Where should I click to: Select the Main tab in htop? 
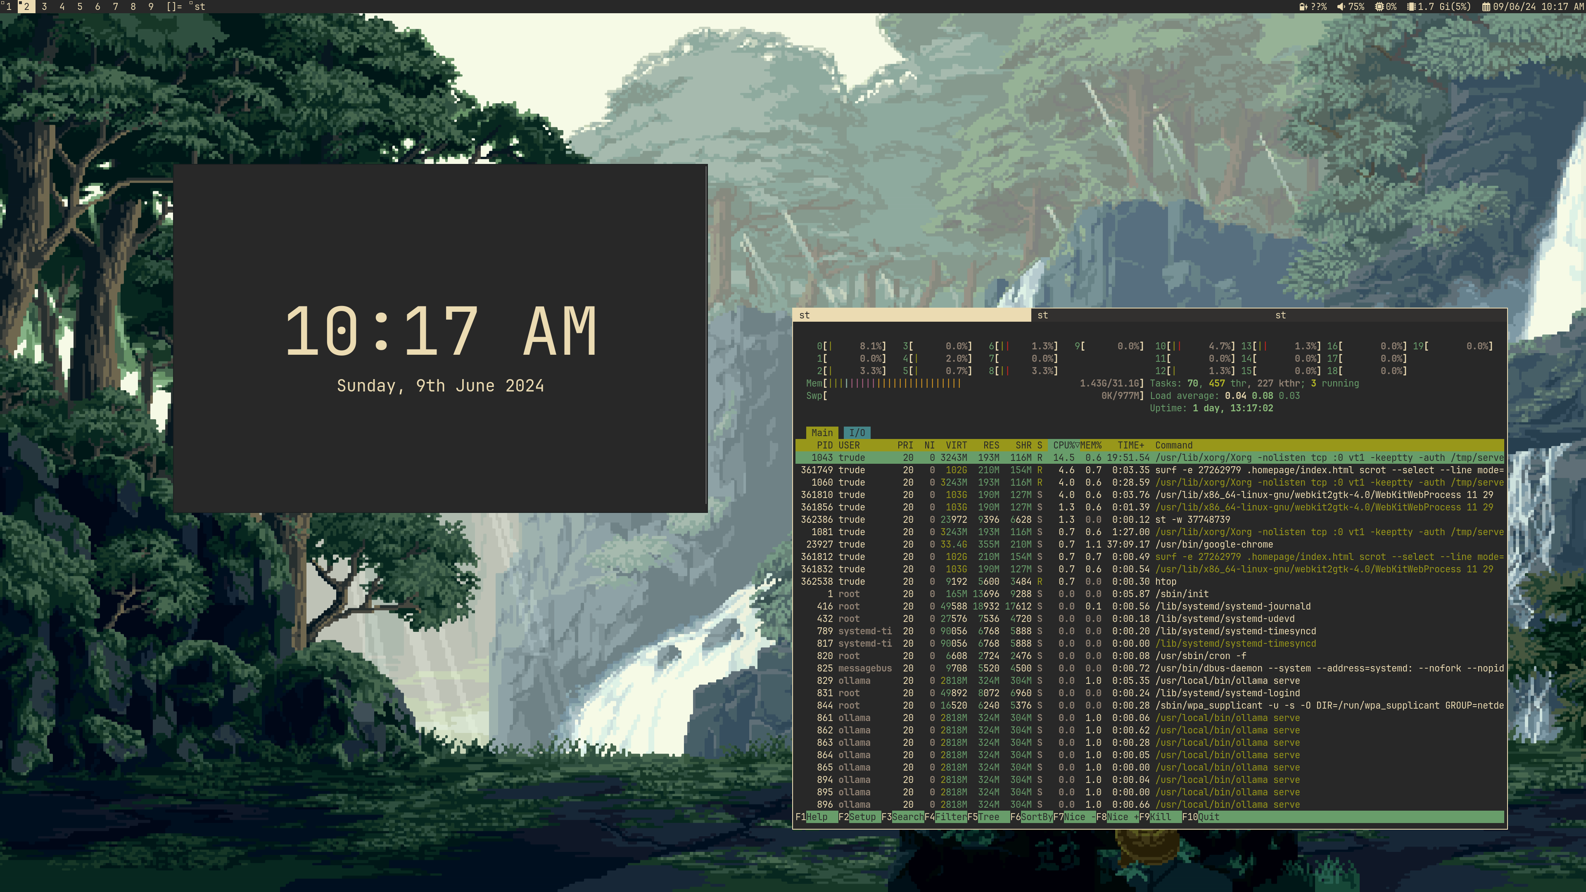822,432
